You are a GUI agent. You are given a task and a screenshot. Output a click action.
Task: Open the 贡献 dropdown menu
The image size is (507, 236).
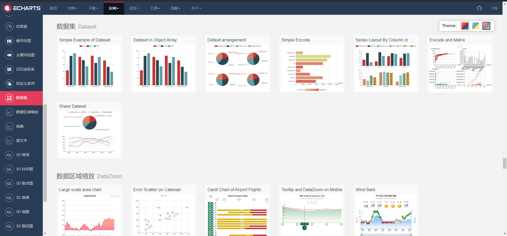pyautogui.click(x=175, y=8)
